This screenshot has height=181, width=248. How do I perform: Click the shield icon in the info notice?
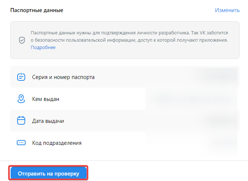22,40
